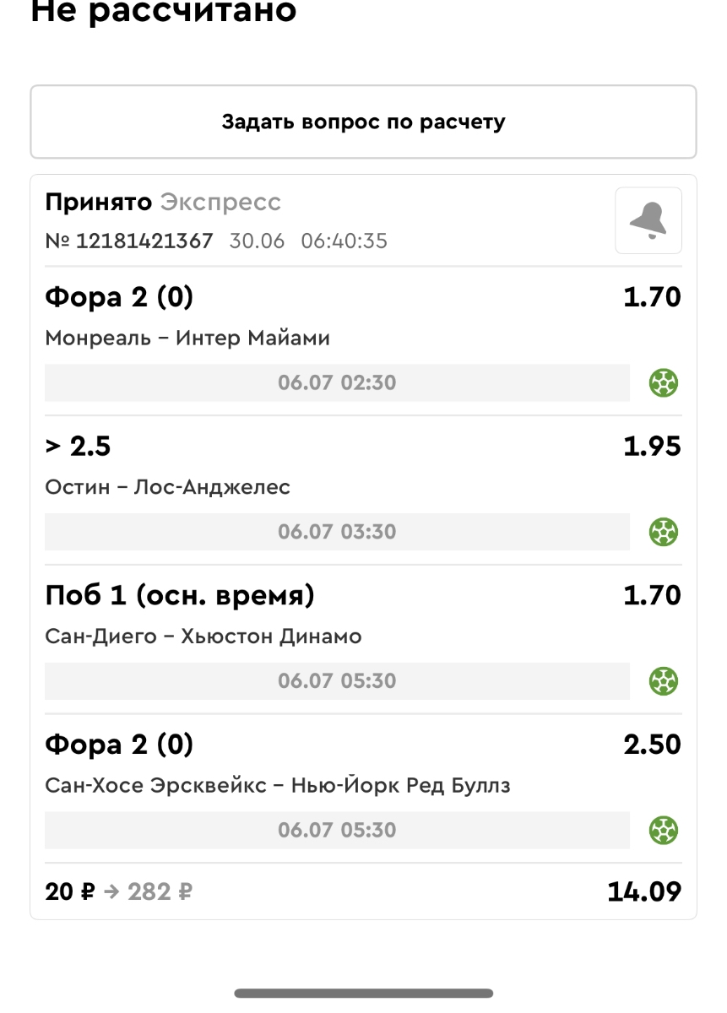Tap football icon for Остин – Лос-Анджелес

(x=664, y=532)
